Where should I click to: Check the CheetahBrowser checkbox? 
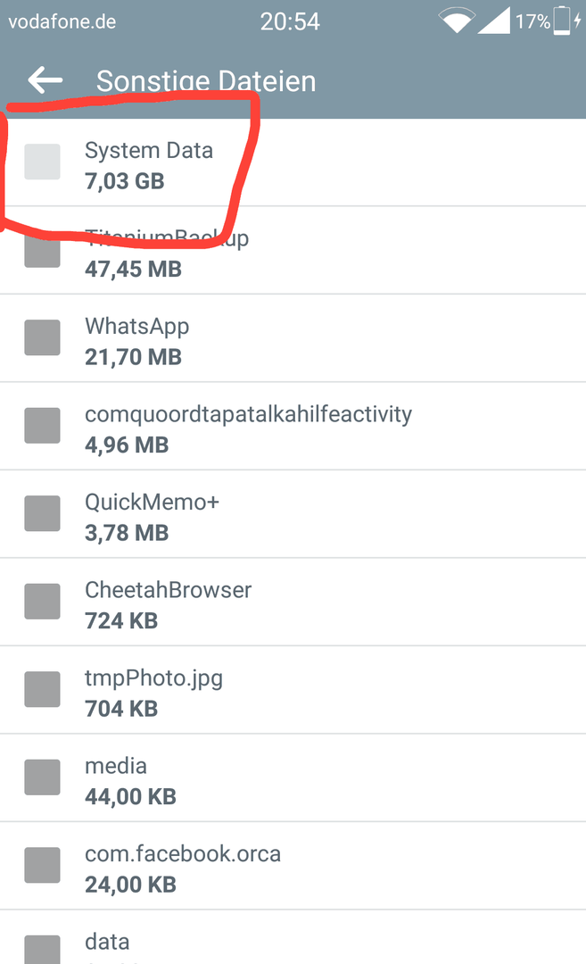click(x=43, y=602)
